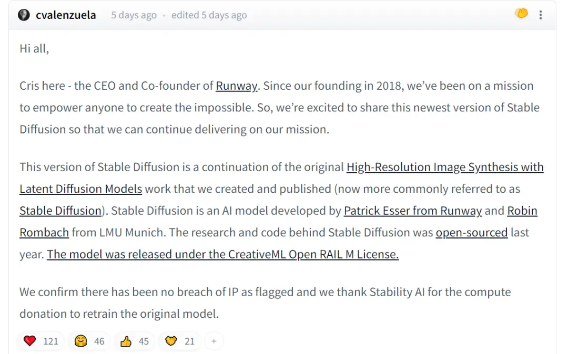
Task: Click the clapping hands badge icon
Action: click(521, 14)
